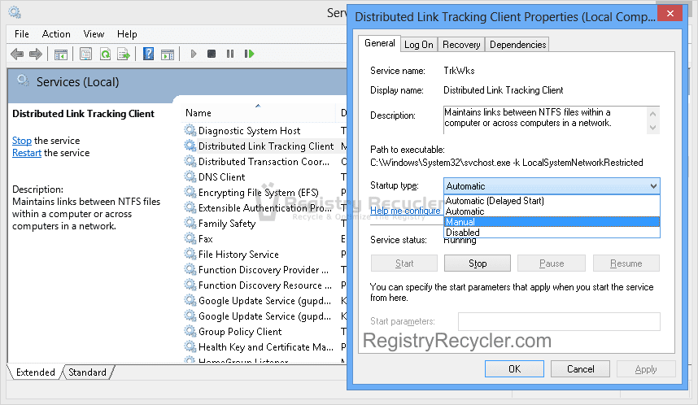Choose Automatic (Delayed Start) option
The width and height of the screenshot is (698, 405).
click(552, 201)
